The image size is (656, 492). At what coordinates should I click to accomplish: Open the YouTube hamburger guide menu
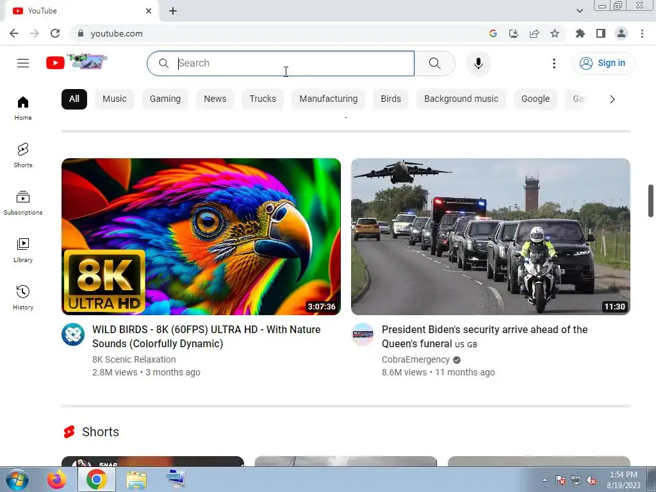click(23, 63)
